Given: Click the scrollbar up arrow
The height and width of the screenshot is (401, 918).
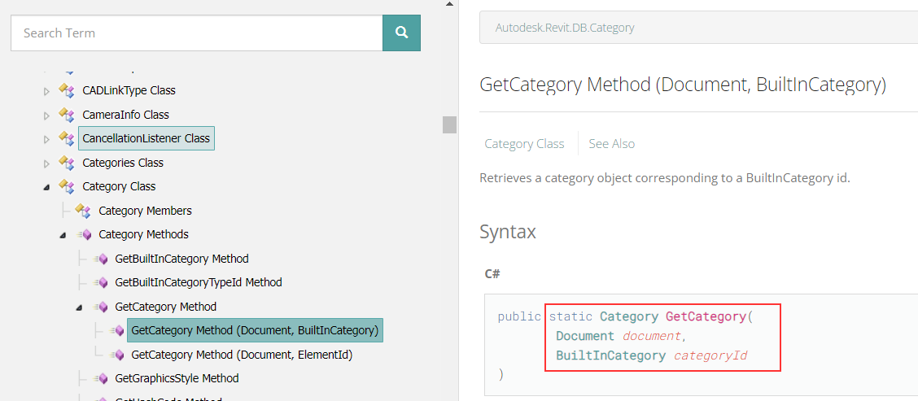Looking at the screenshot, I should click(449, 3).
